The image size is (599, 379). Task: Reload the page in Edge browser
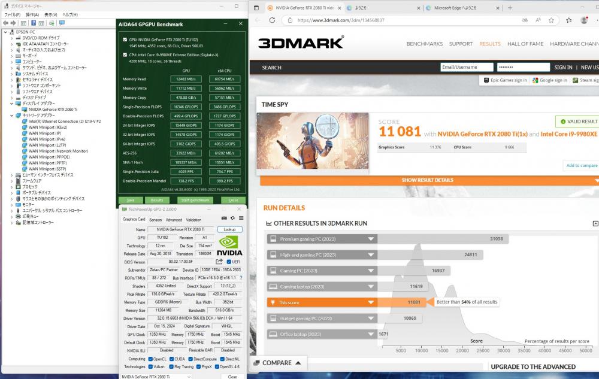tap(272, 20)
